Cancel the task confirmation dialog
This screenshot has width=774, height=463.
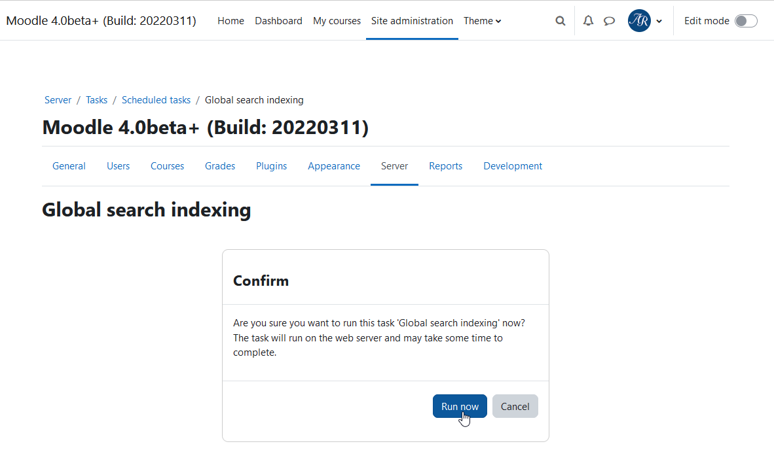(515, 406)
